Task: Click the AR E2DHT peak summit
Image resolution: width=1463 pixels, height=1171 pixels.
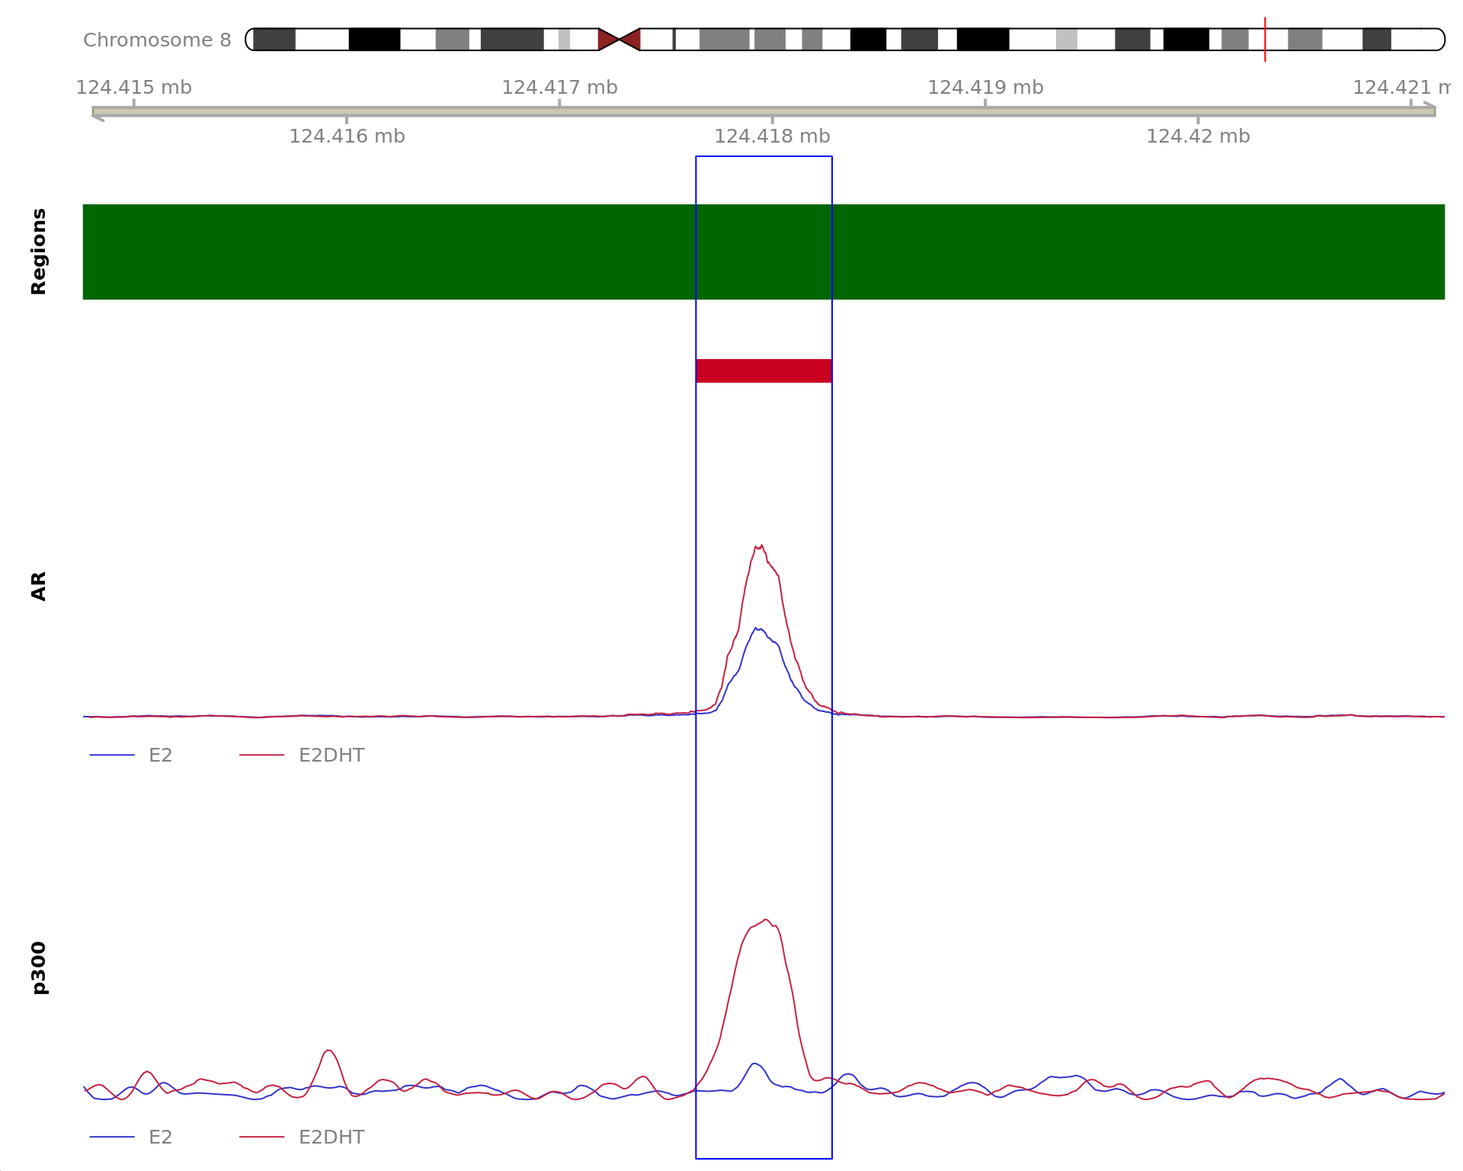Action: (x=759, y=547)
